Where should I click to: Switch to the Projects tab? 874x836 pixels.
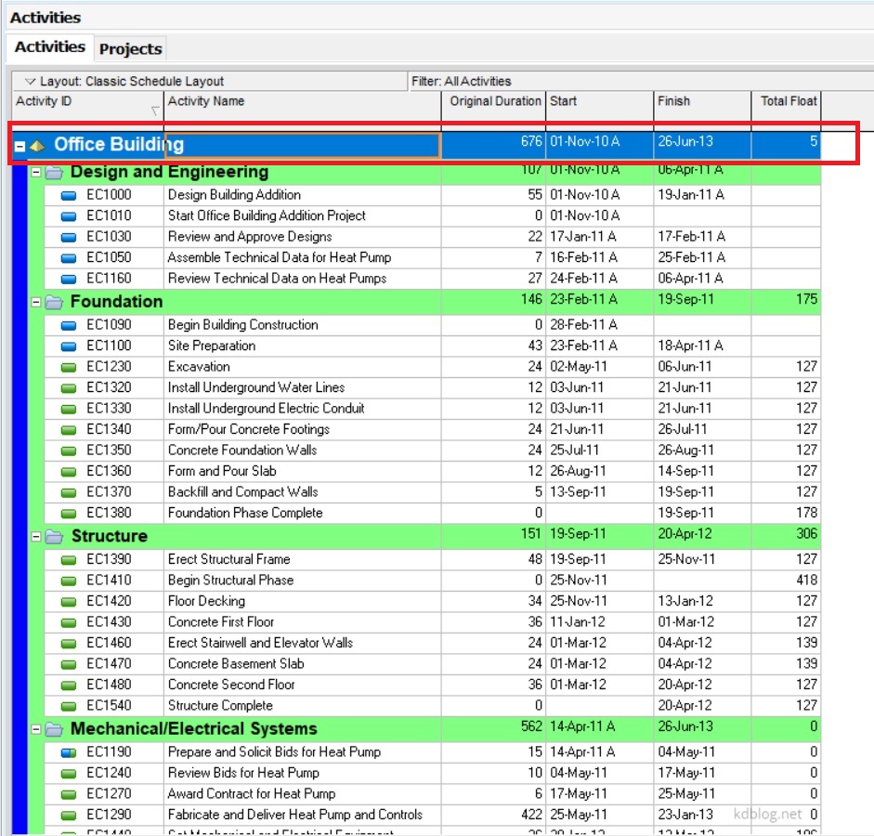tap(131, 48)
